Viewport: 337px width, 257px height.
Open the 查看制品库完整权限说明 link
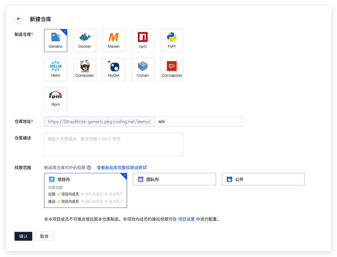coord(122,168)
